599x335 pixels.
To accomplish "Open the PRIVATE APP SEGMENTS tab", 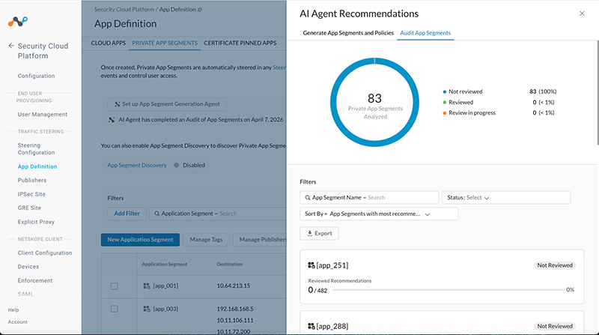I will pyautogui.click(x=165, y=43).
